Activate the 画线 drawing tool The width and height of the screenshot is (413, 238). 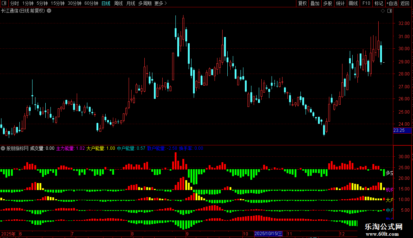coord(353,3)
